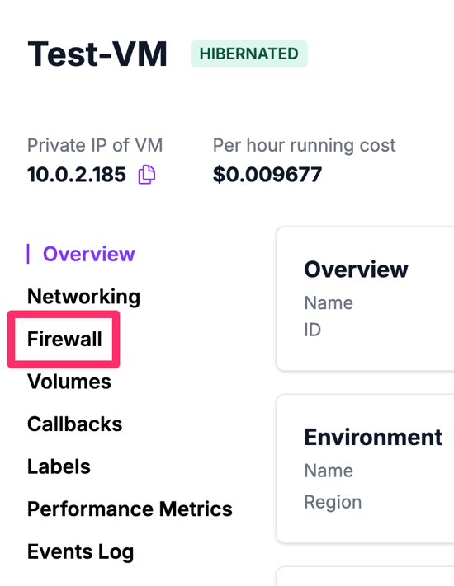Open the Events Log
The height and width of the screenshot is (586, 454).
coord(80,552)
